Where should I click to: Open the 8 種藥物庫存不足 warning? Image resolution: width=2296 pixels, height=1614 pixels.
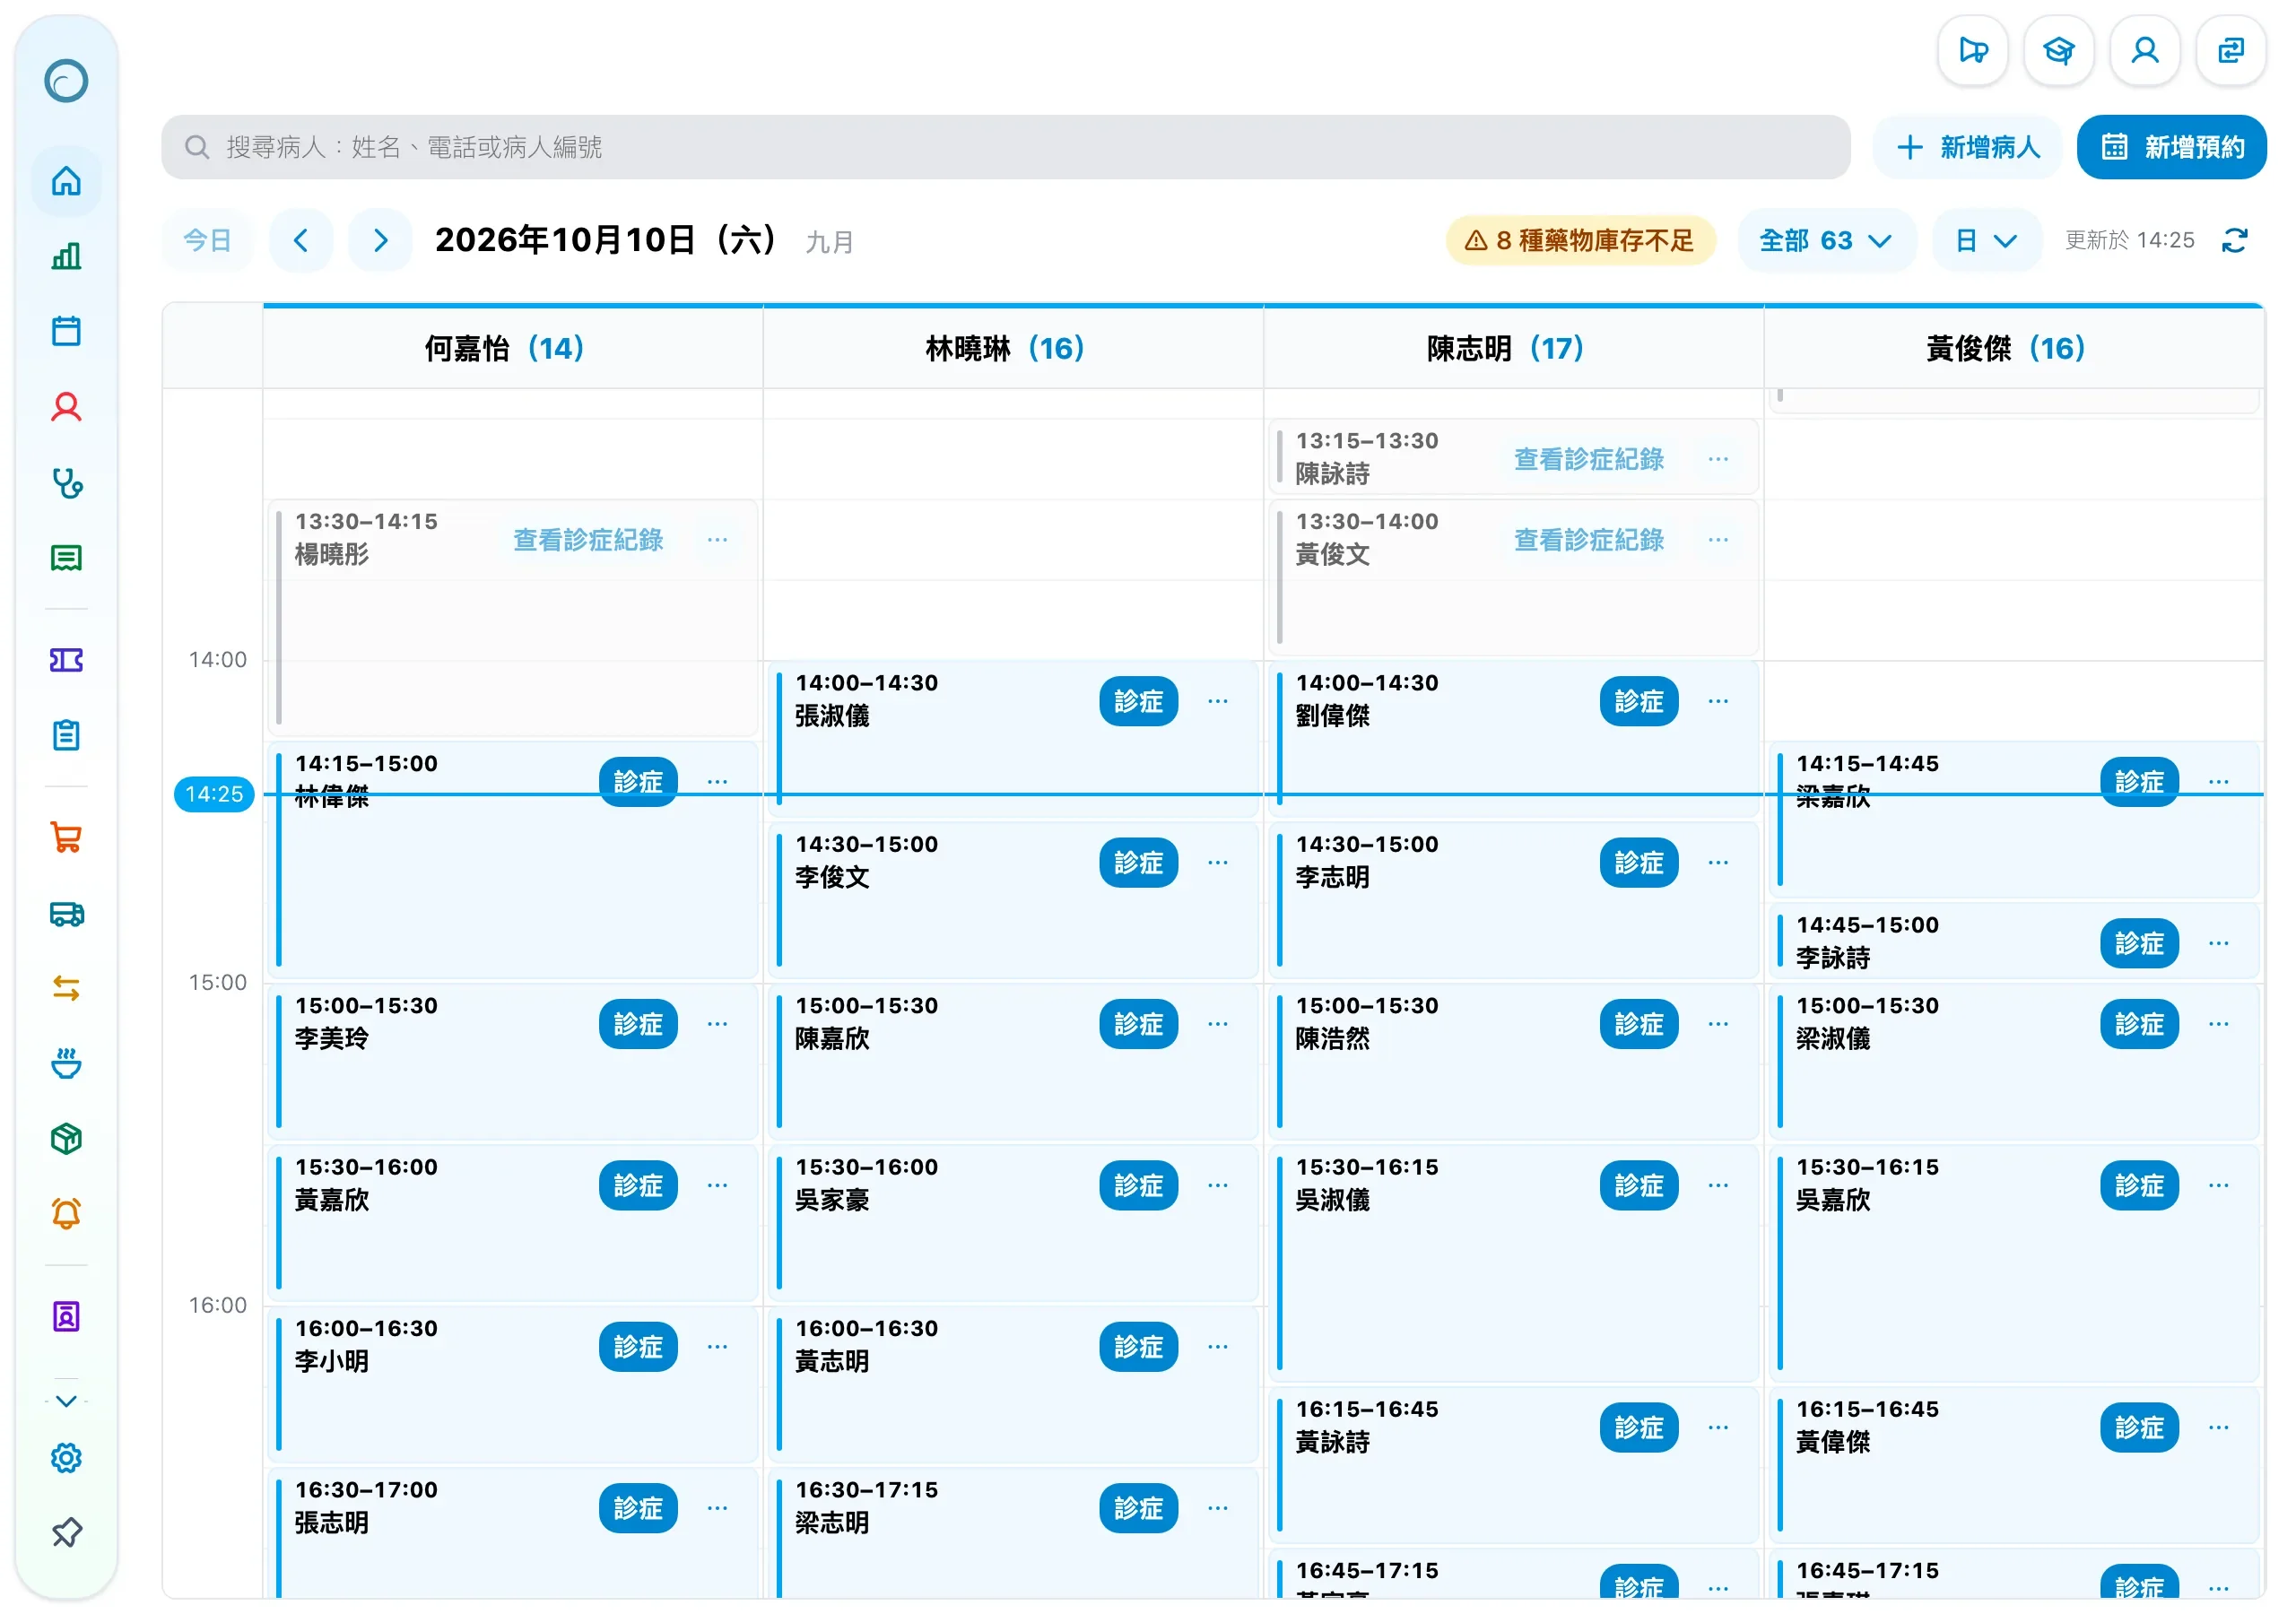[x=1580, y=241]
